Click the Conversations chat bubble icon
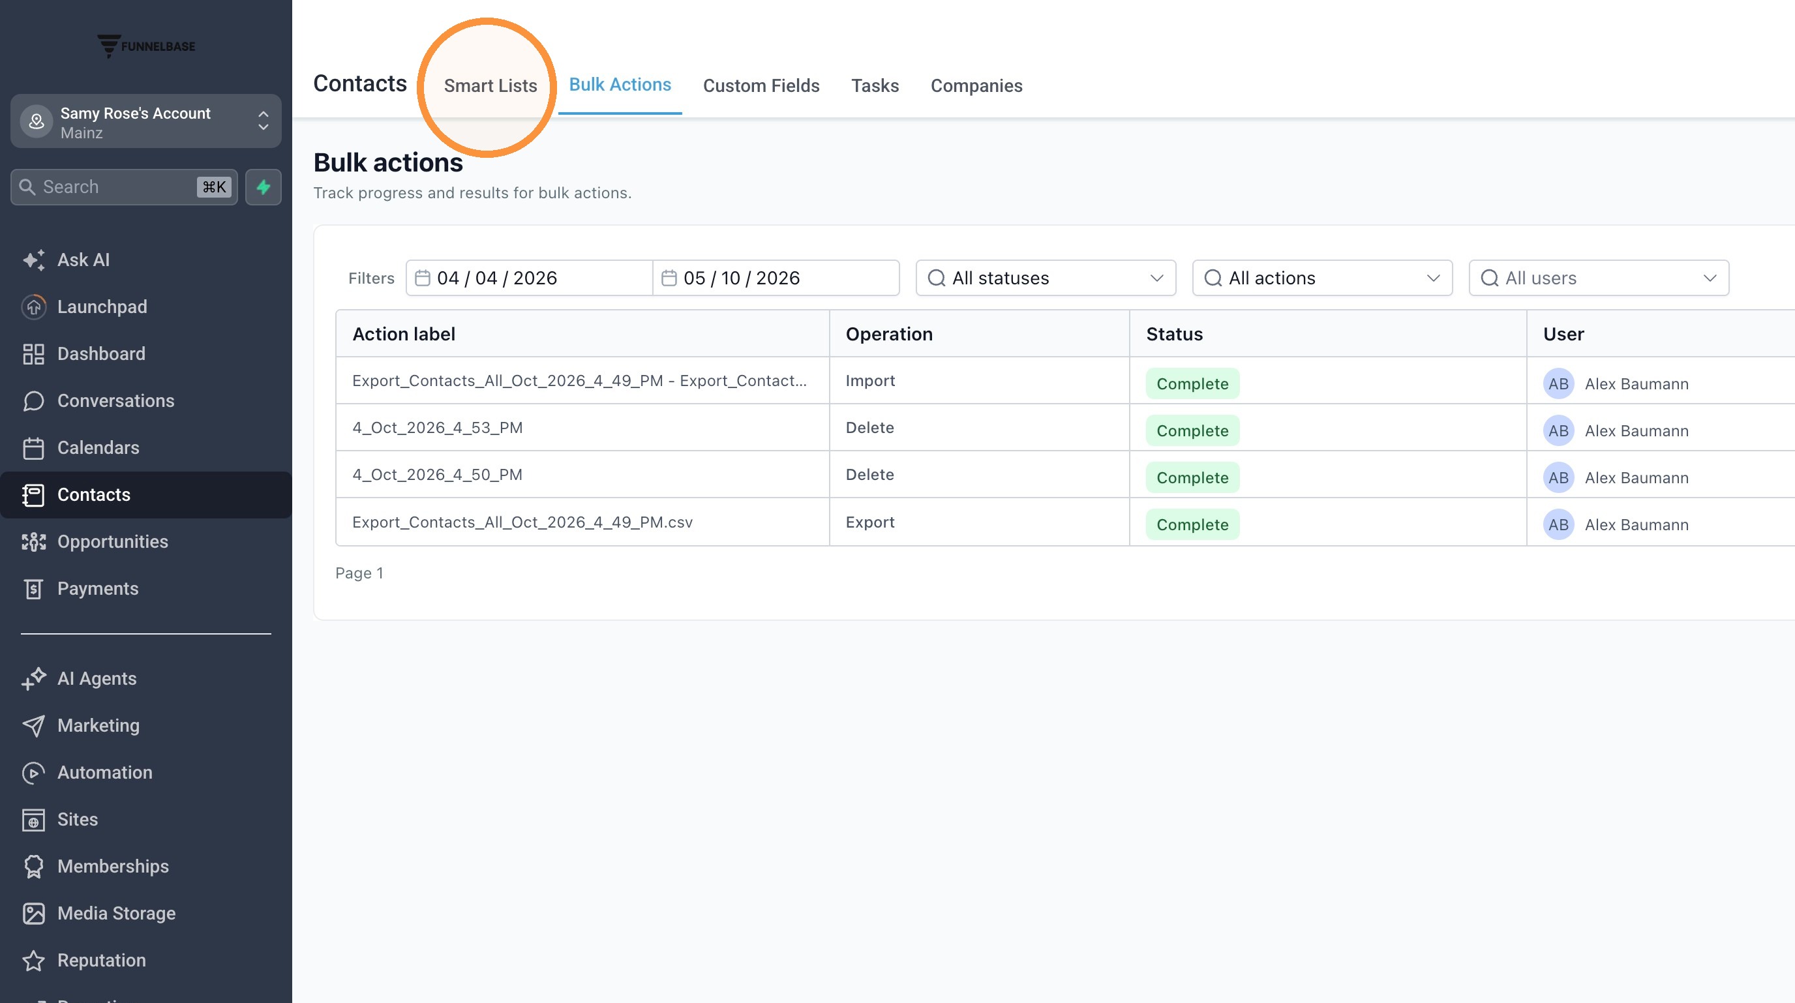 33,400
